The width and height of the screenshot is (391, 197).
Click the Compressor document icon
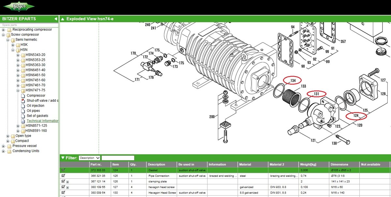click(23, 96)
